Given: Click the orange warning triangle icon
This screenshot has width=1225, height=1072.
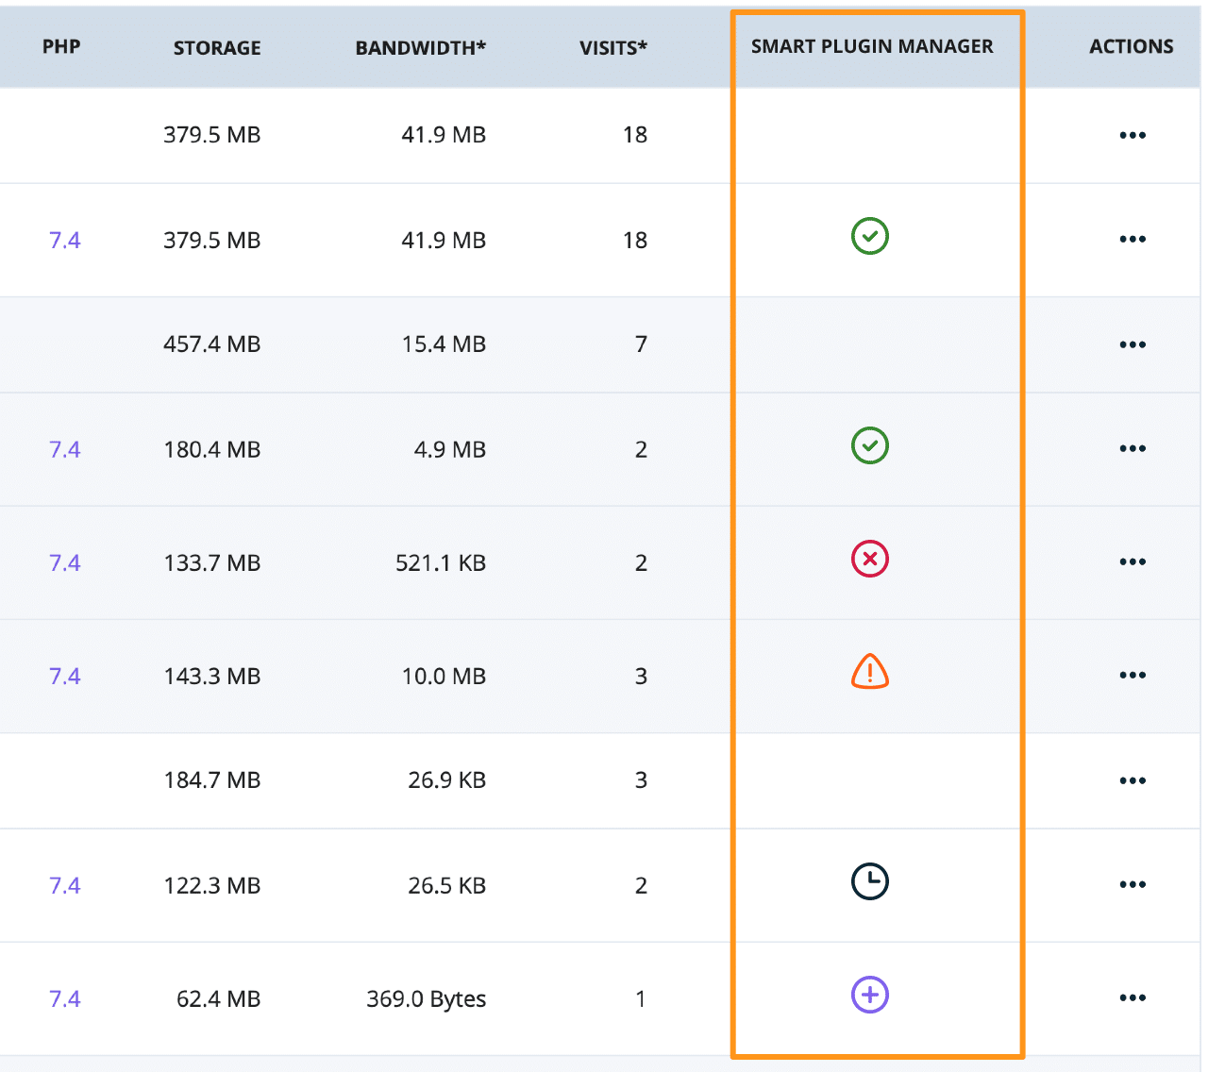Looking at the screenshot, I should (x=869, y=672).
